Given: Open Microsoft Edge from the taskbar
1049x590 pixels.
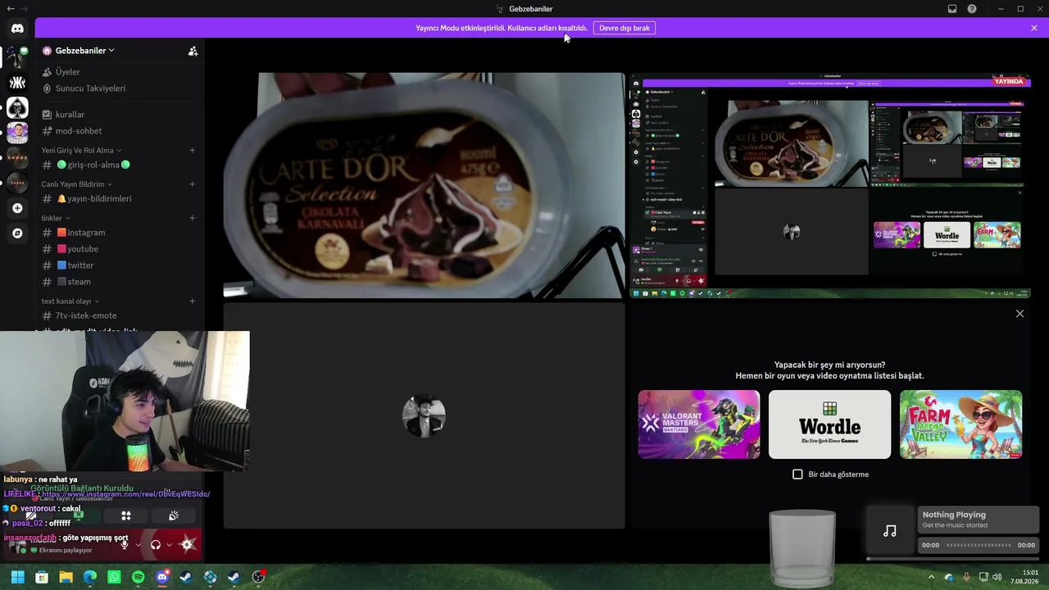Looking at the screenshot, I should point(90,577).
